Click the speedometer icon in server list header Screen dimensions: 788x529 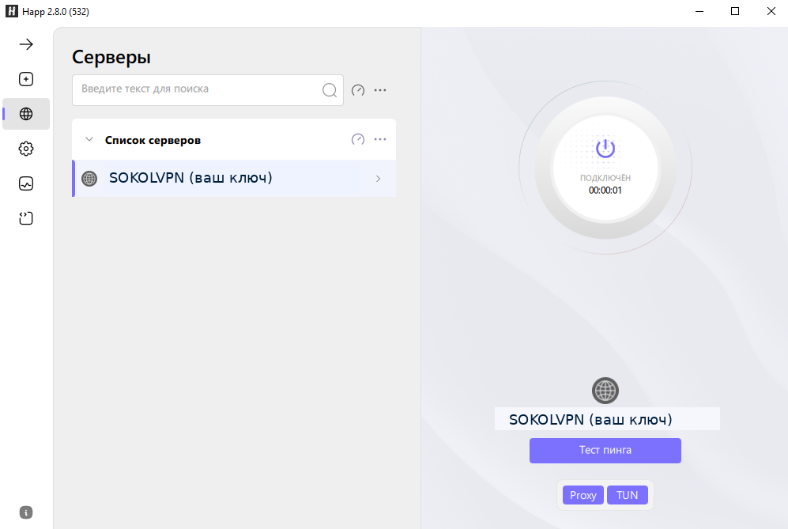(x=357, y=138)
